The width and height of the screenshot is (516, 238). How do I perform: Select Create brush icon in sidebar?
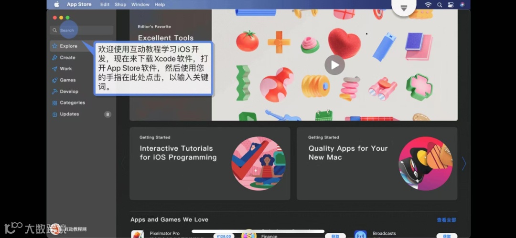tap(54, 58)
